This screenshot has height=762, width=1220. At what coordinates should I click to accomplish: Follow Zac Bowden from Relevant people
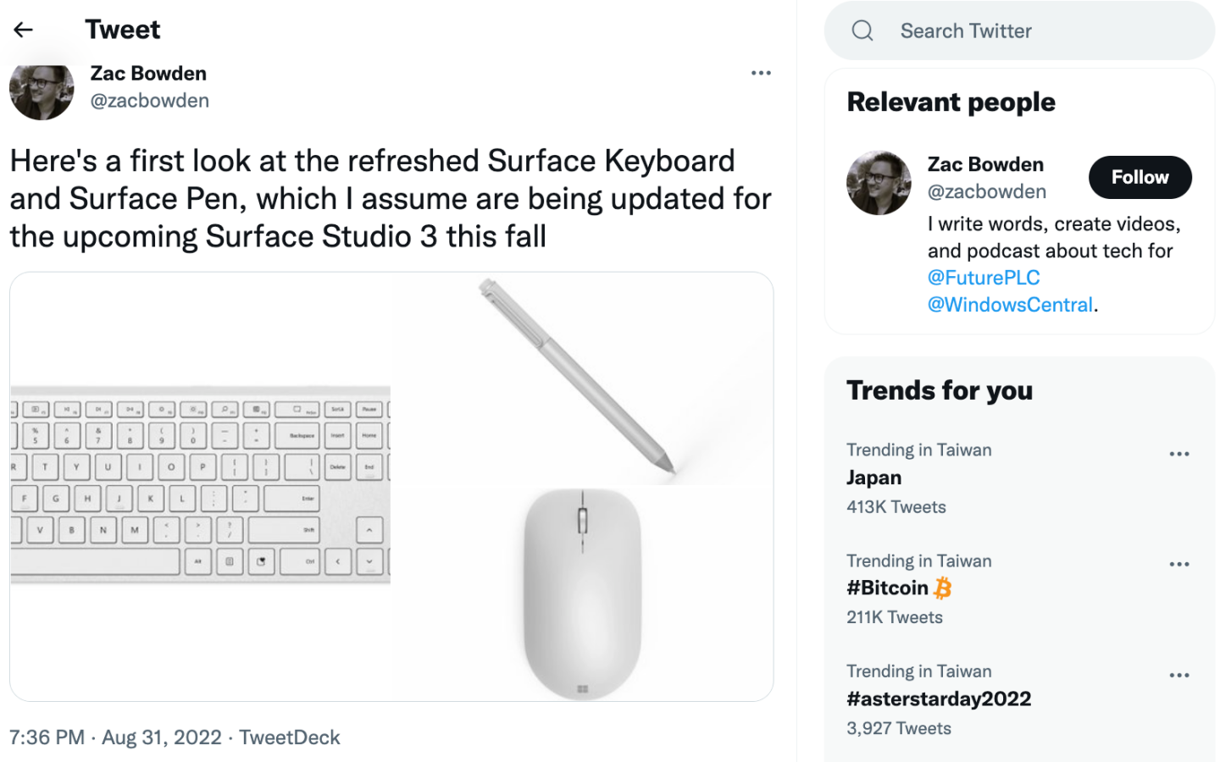click(1140, 177)
